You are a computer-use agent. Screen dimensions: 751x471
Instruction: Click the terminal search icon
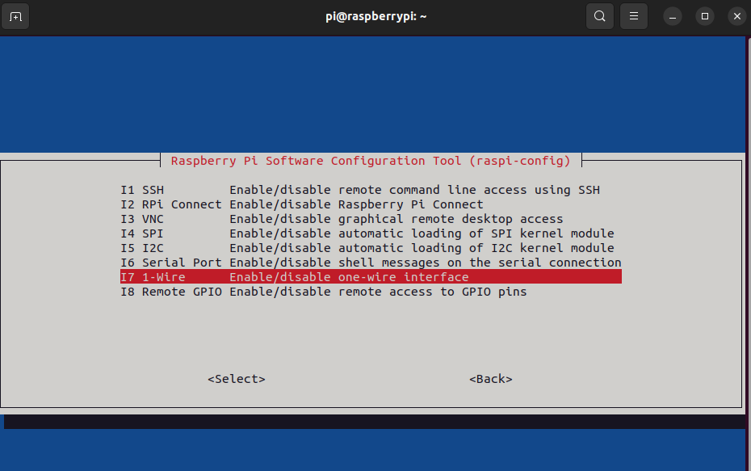coord(600,16)
